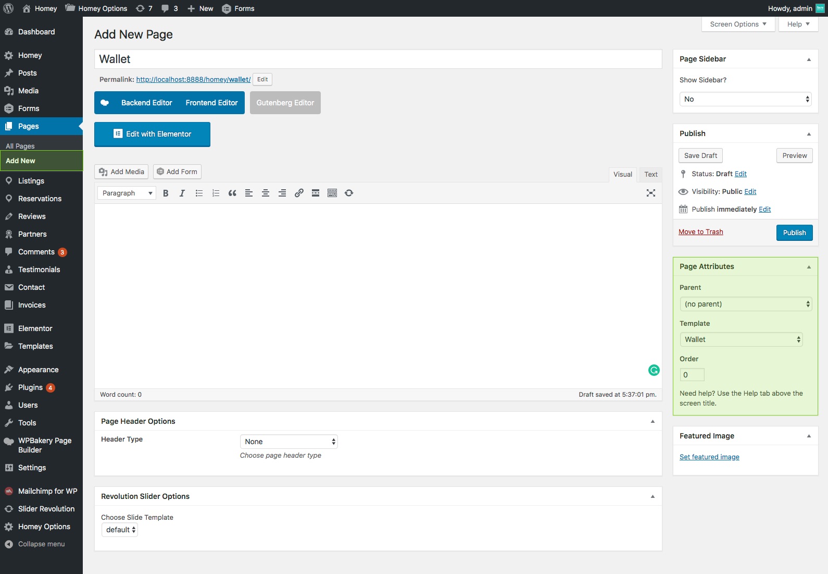Insert Read More tag icon

pos(316,193)
